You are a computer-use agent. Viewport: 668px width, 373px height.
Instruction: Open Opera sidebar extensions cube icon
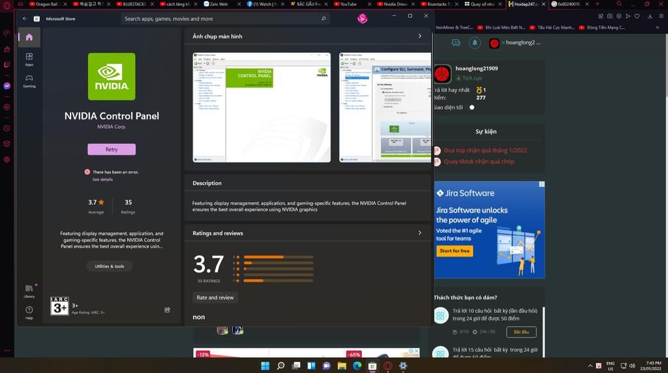[x=7, y=144]
